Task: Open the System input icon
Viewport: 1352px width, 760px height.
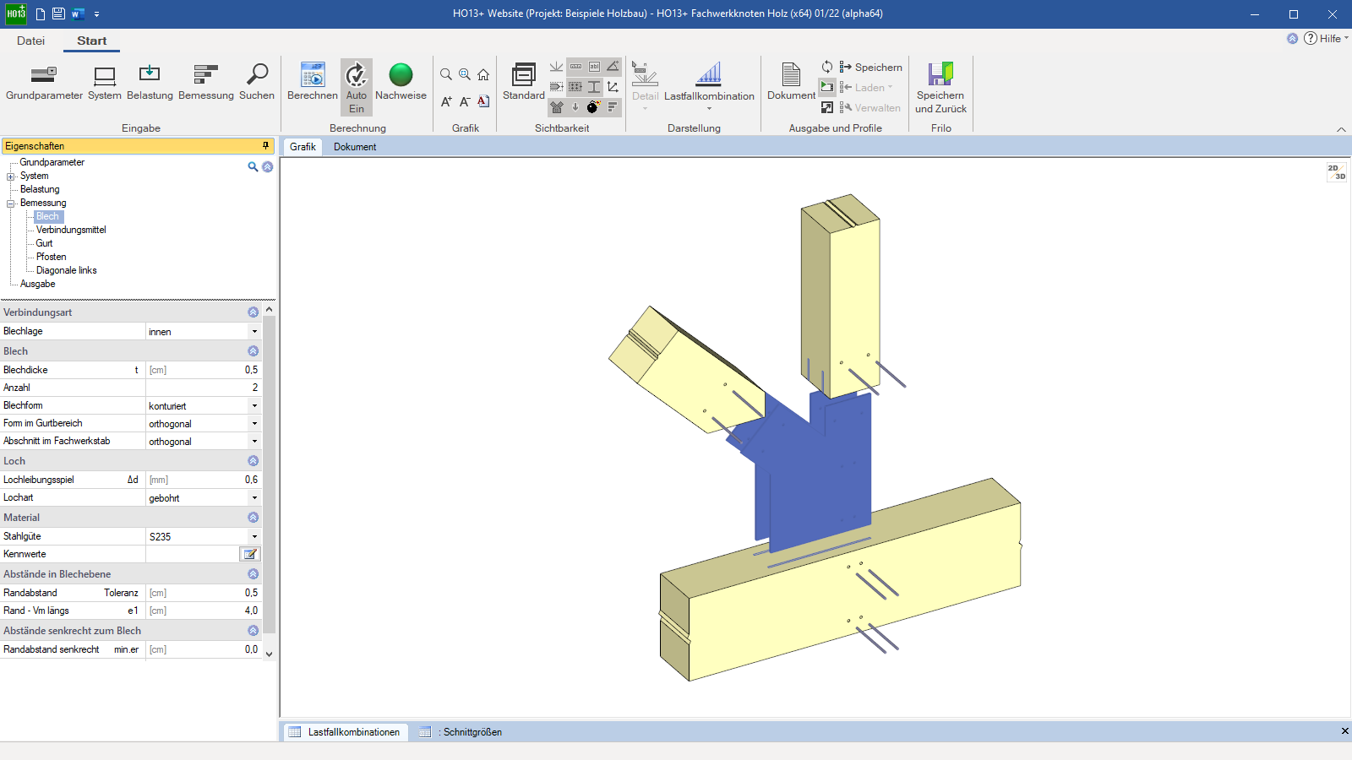Action: pos(105,83)
